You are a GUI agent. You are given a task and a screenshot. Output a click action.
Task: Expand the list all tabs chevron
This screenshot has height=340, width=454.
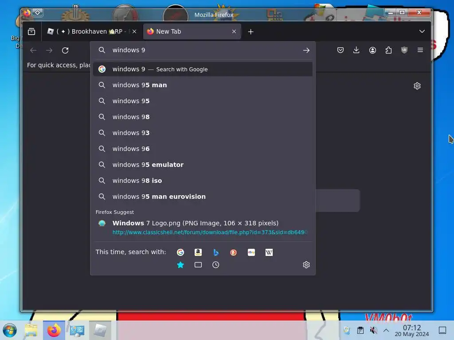[x=422, y=31]
